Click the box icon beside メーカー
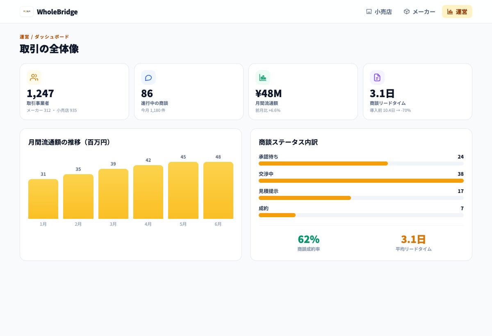Screen dimensions: 492x336 coord(407,11)
